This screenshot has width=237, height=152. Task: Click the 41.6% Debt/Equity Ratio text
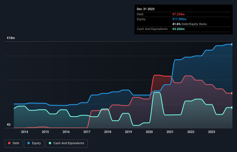[x=190, y=24]
